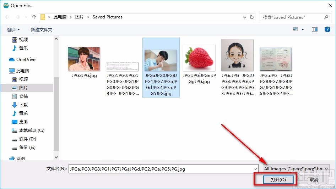Toggle the preview pane icon
The image size is (336, 189).
click(x=315, y=29)
